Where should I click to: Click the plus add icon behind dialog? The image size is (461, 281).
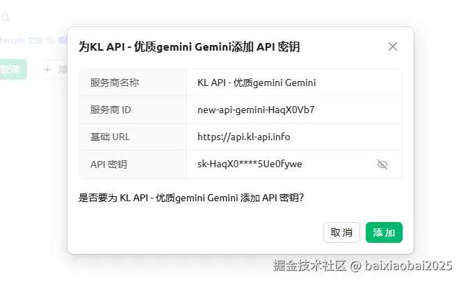click(47, 69)
